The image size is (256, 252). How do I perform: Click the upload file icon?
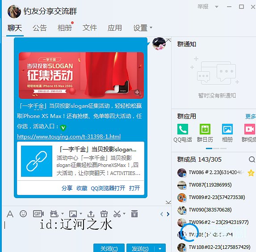click(91, 214)
